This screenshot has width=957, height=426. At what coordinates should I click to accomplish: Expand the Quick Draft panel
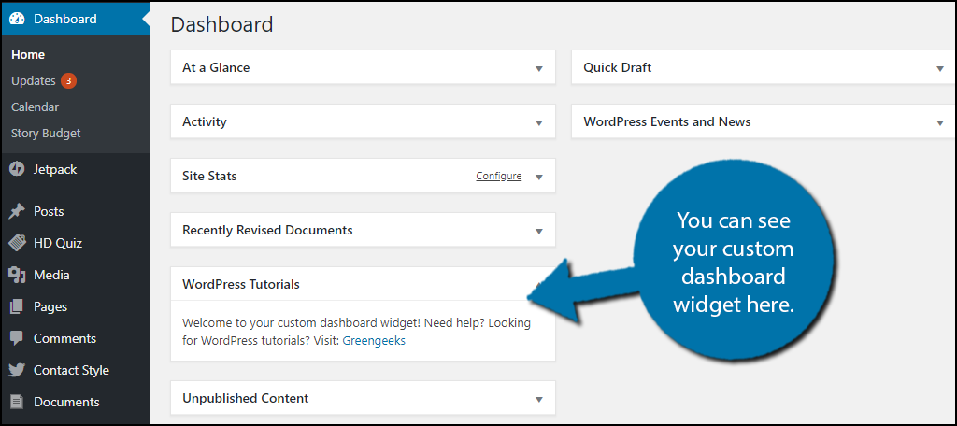[x=940, y=68]
